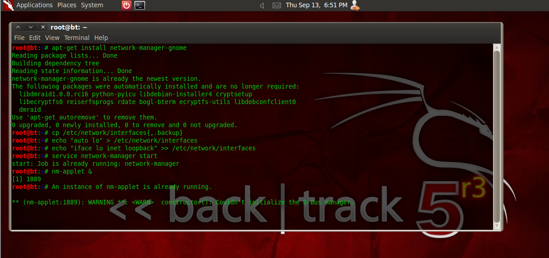Close the root@bt terminal window
The height and width of the screenshot is (258, 549).
(43, 27)
